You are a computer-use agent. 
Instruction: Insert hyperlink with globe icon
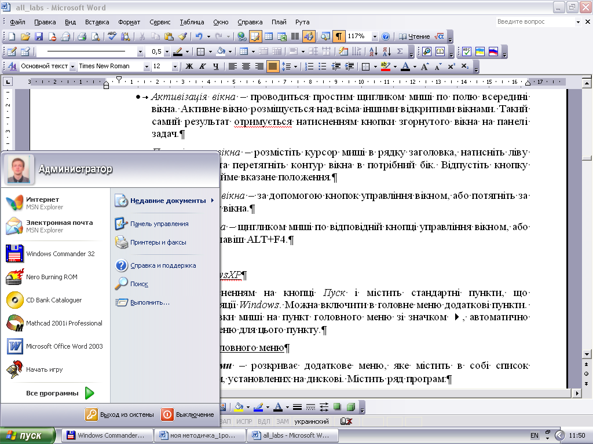(x=241, y=36)
